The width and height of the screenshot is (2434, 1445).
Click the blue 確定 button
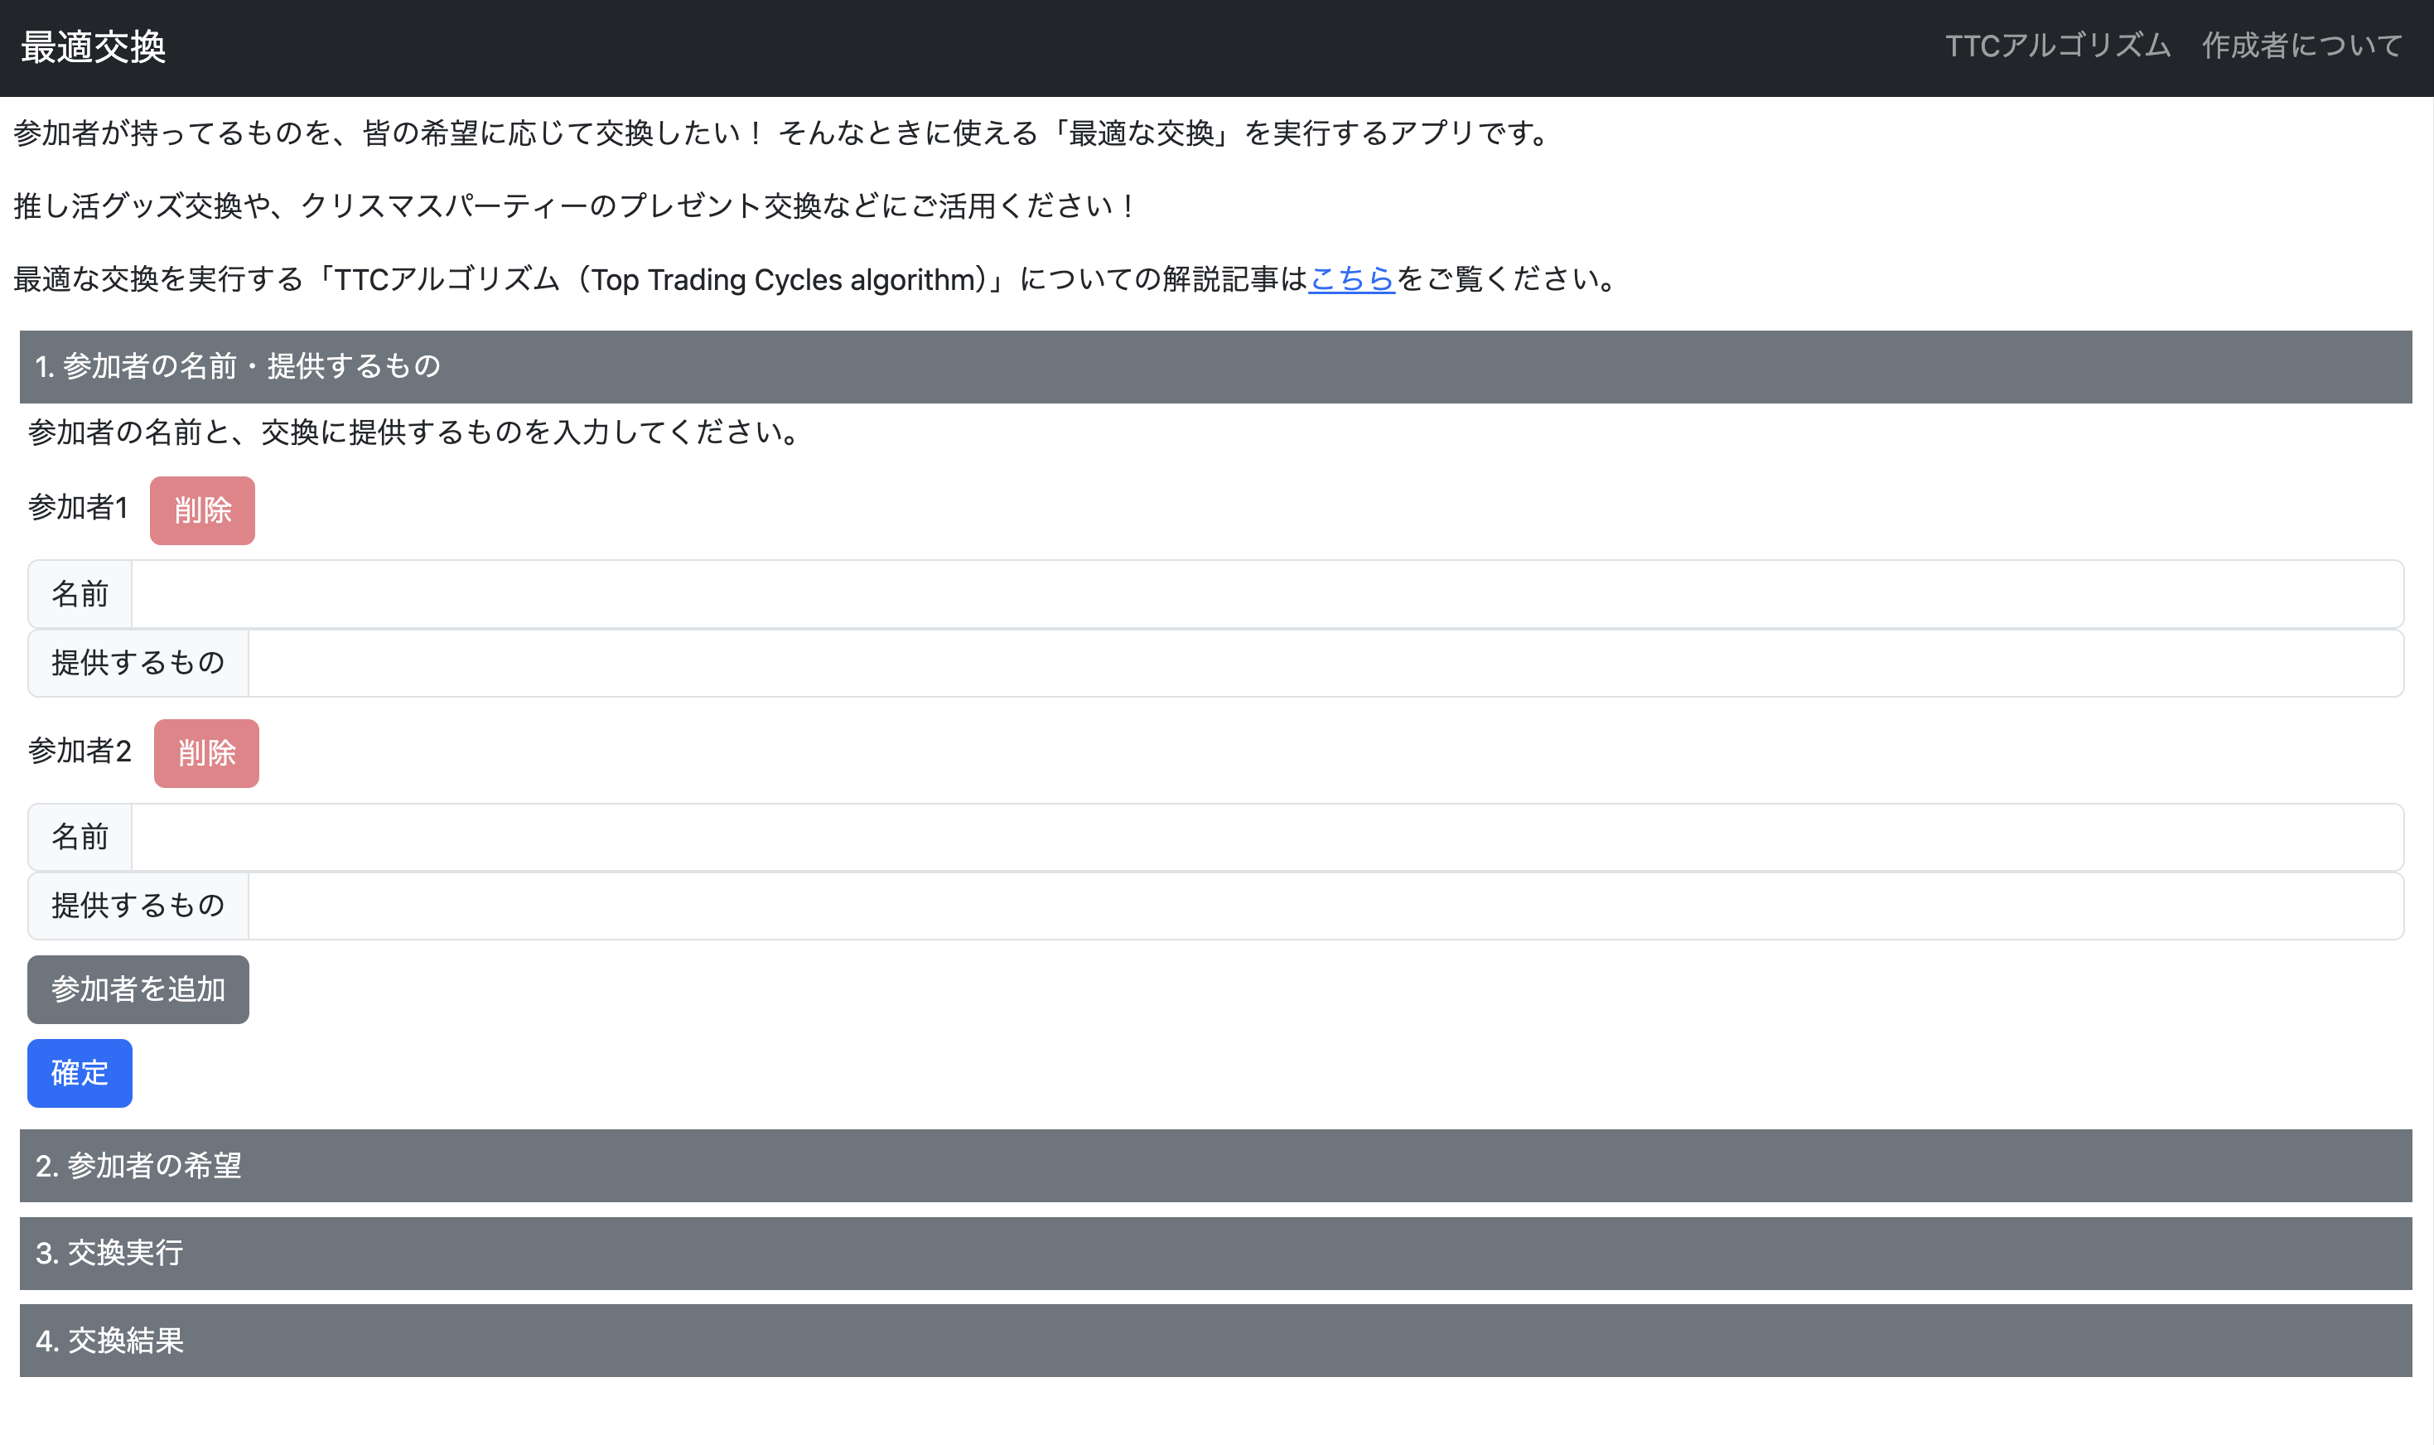point(80,1073)
